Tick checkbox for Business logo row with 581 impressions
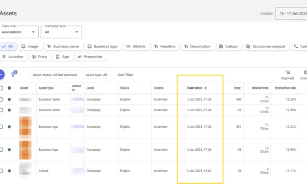This screenshot has width=307, height=184. (x=1, y=127)
